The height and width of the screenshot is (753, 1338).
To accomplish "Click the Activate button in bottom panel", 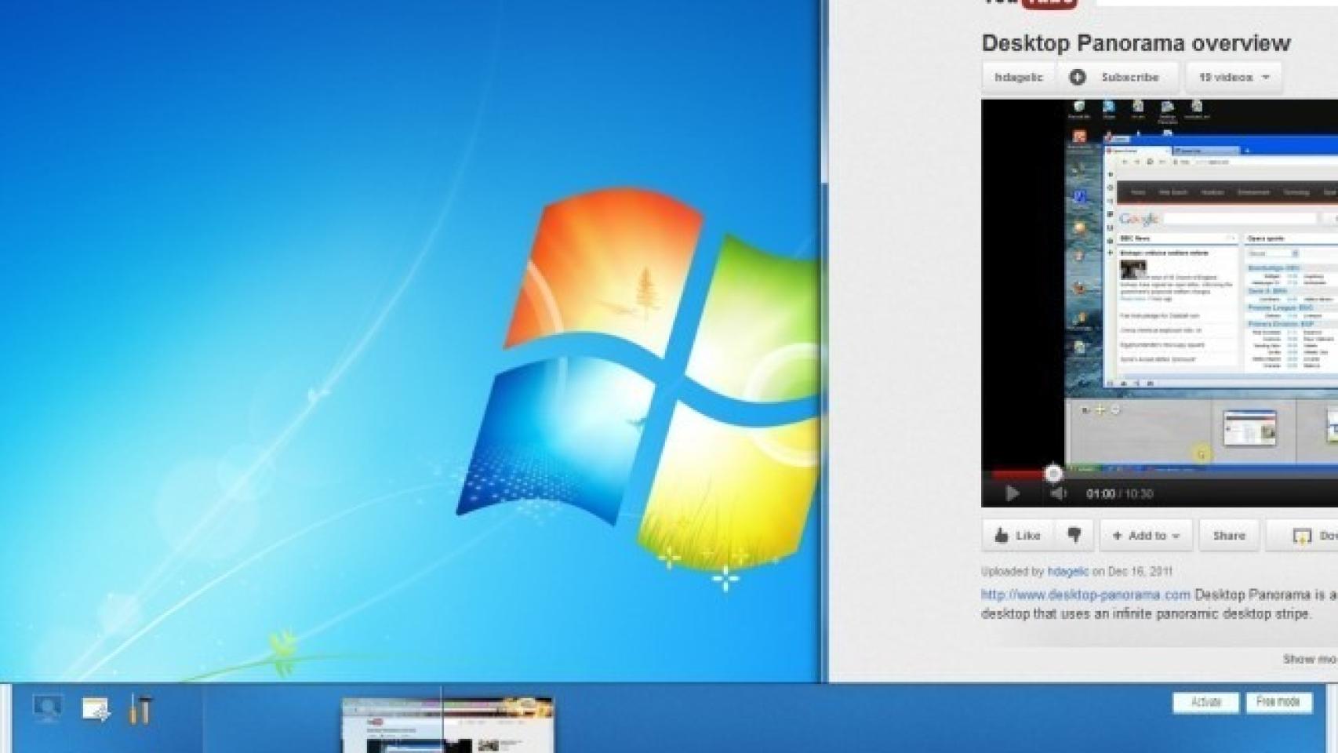I will [x=1205, y=702].
